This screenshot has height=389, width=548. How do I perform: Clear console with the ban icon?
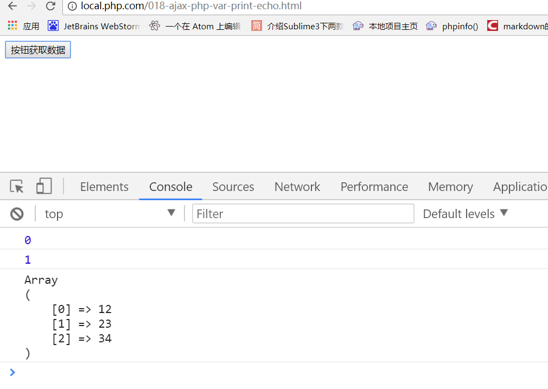[x=17, y=214]
